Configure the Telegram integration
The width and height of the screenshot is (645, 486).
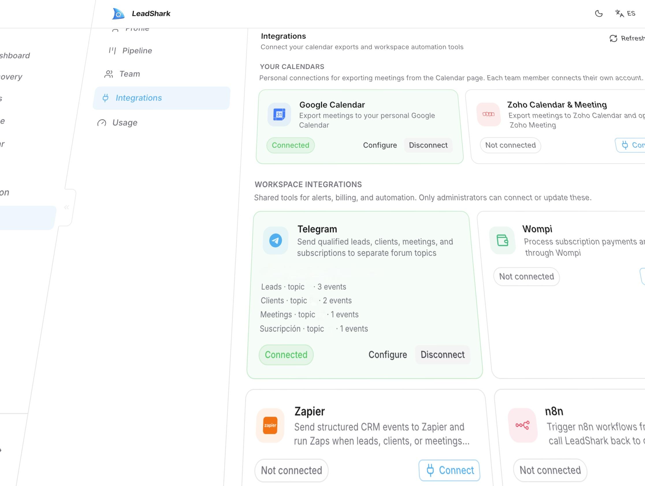coord(388,355)
